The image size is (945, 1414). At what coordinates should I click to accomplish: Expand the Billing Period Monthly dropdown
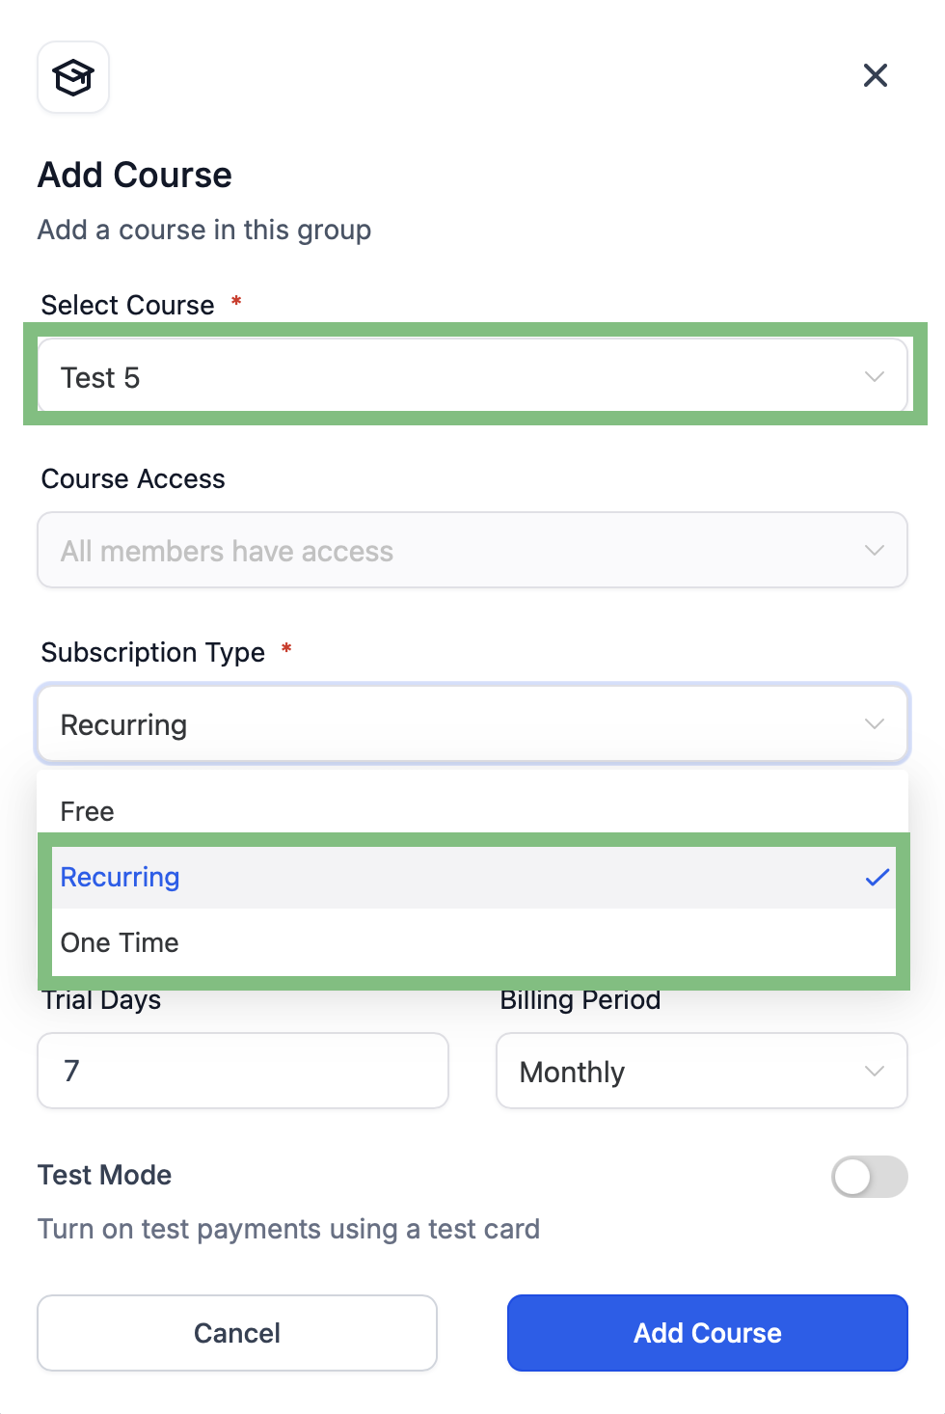702,1071
